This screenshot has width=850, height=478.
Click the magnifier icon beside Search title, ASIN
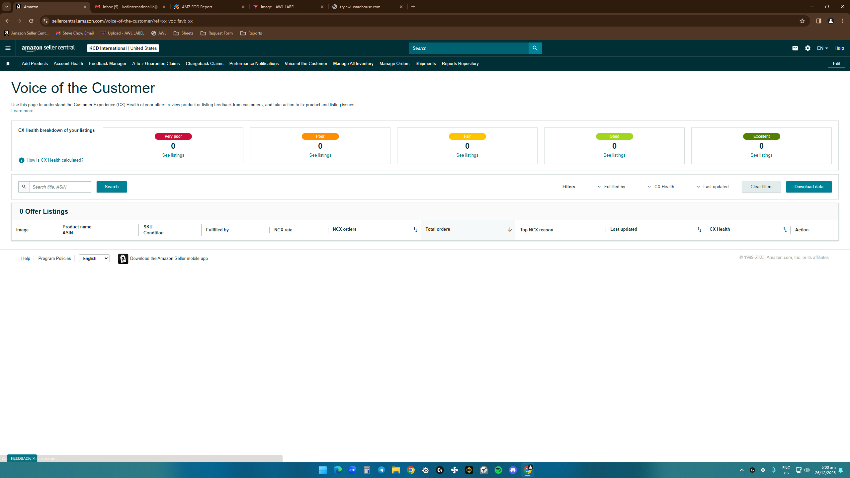click(24, 187)
